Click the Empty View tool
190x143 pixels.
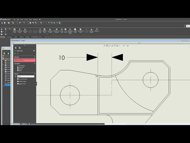pos(75,30)
